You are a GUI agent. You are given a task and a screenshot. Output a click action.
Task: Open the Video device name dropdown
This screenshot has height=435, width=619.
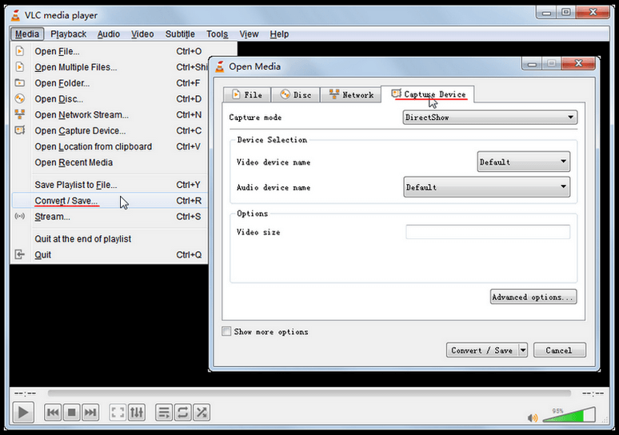pos(523,162)
